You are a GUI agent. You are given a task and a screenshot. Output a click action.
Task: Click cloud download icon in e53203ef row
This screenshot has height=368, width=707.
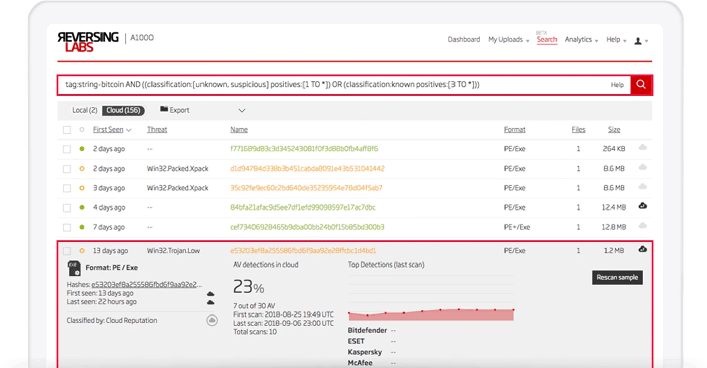click(x=642, y=249)
